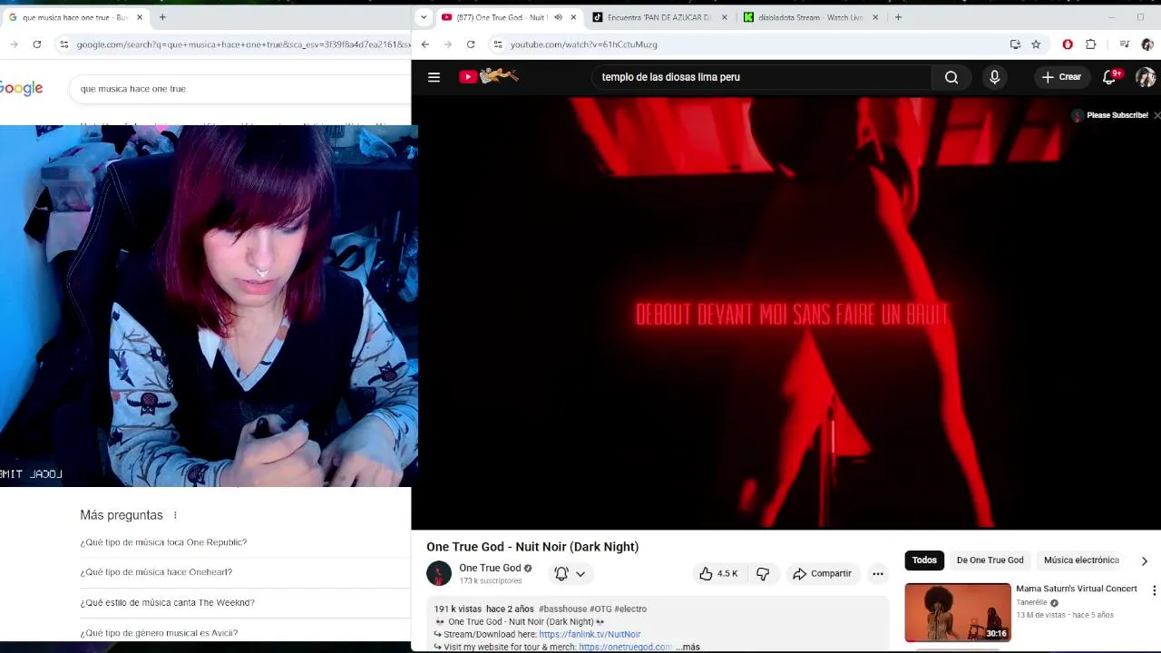Expand question about Oneheart music

tap(156, 572)
